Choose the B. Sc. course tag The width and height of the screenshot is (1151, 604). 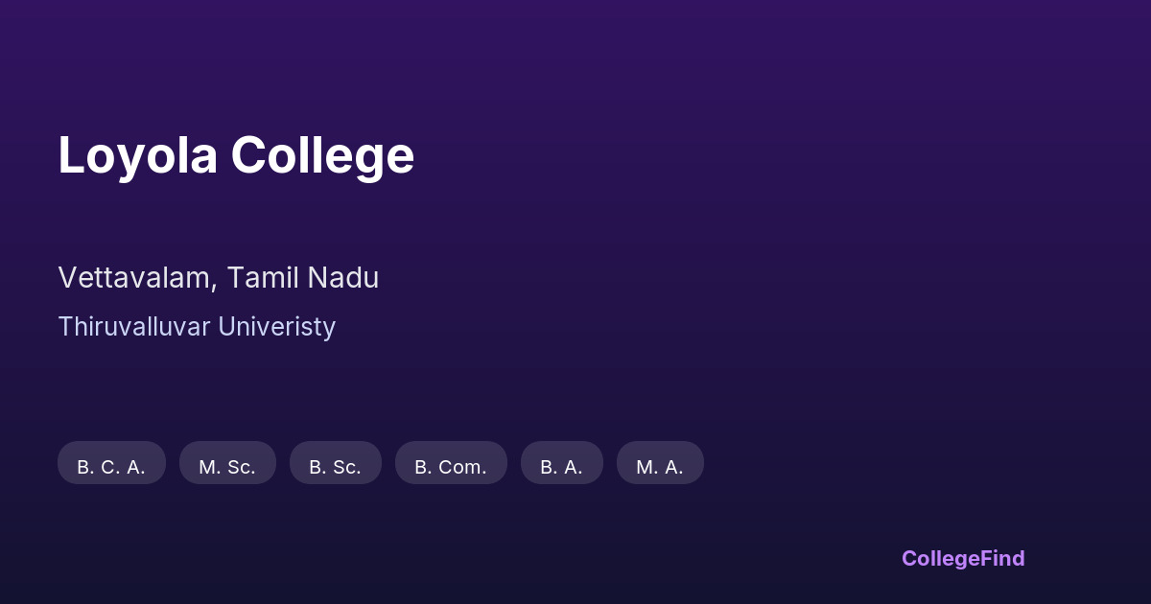click(335, 463)
